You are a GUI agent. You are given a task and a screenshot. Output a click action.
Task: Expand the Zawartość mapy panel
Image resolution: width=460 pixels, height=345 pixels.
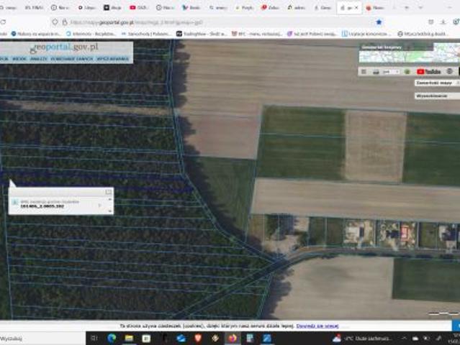(434, 83)
